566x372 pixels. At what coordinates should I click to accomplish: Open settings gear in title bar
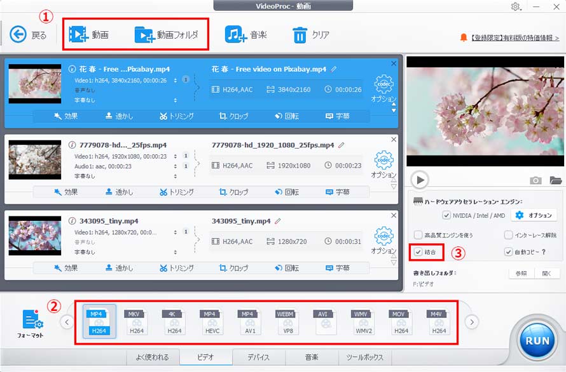pyautogui.click(x=516, y=6)
